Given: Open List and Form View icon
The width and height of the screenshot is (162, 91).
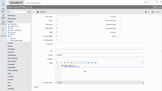Looking at the screenshot, I should 3,8.
